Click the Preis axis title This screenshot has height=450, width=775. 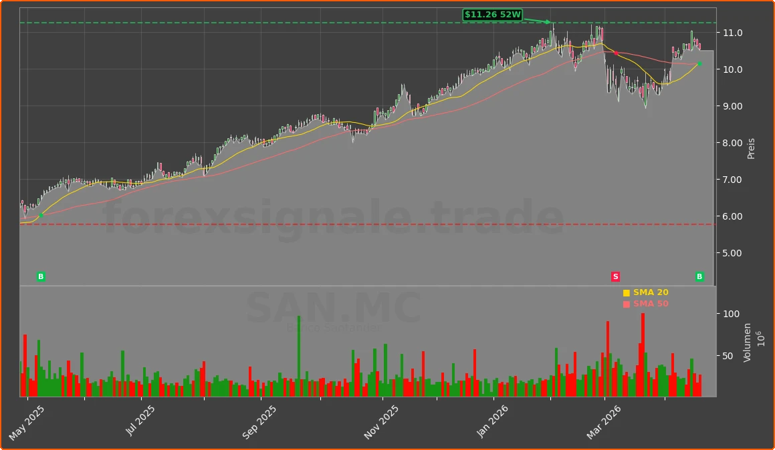tap(751, 148)
